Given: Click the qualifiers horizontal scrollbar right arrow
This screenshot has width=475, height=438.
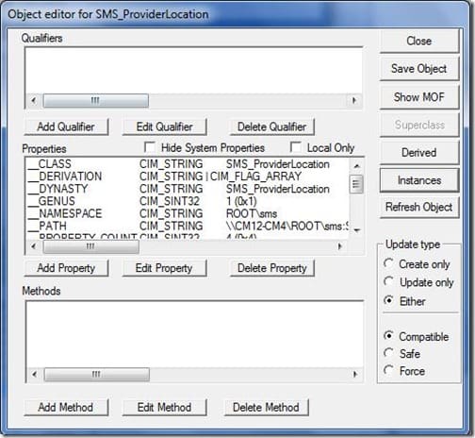Looking at the screenshot, I should (x=354, y=101).
